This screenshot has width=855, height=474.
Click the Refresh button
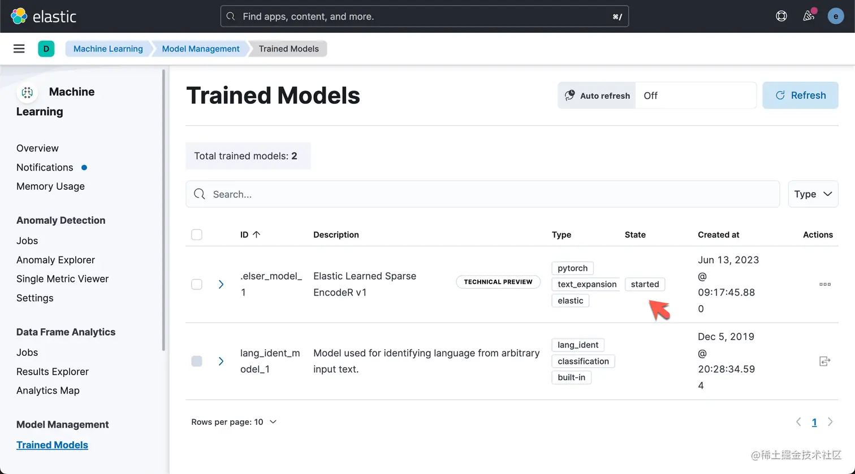[800, 95]
